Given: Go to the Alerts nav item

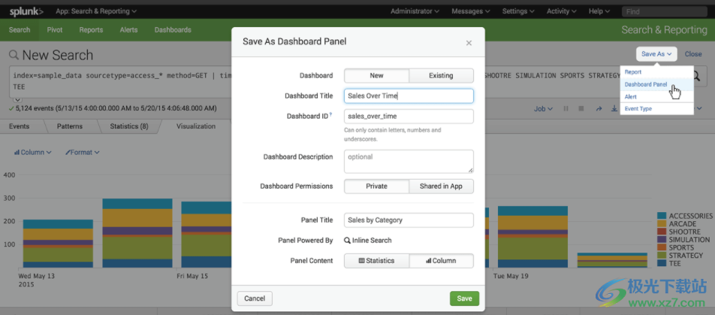Looking at the screenshot, I should coord(128,30).
